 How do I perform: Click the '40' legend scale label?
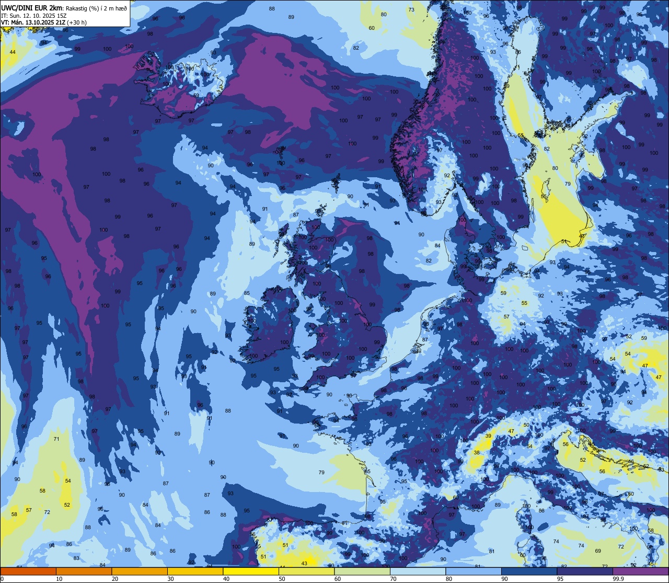227,579
